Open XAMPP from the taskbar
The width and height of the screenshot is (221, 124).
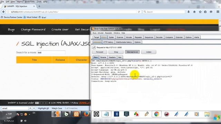[76, 114]
